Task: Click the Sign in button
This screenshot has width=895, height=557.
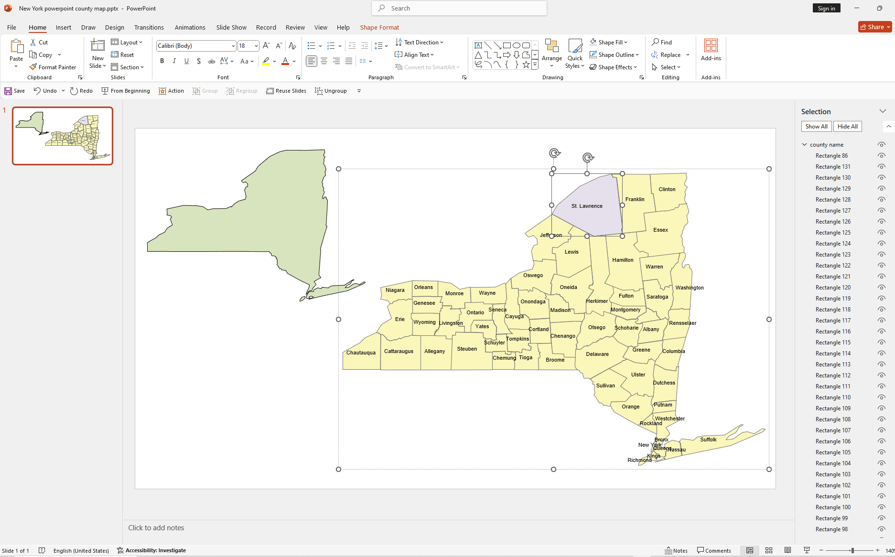Action: click(x=826, y=8)
